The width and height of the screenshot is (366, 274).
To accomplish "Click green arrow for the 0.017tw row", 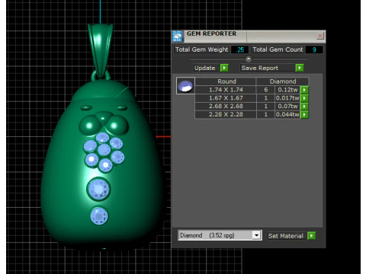I will [x=304, y=98].
